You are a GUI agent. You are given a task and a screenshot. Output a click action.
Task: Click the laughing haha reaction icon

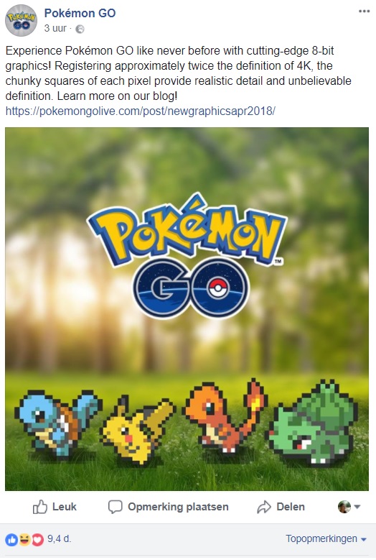click(24, 540)
